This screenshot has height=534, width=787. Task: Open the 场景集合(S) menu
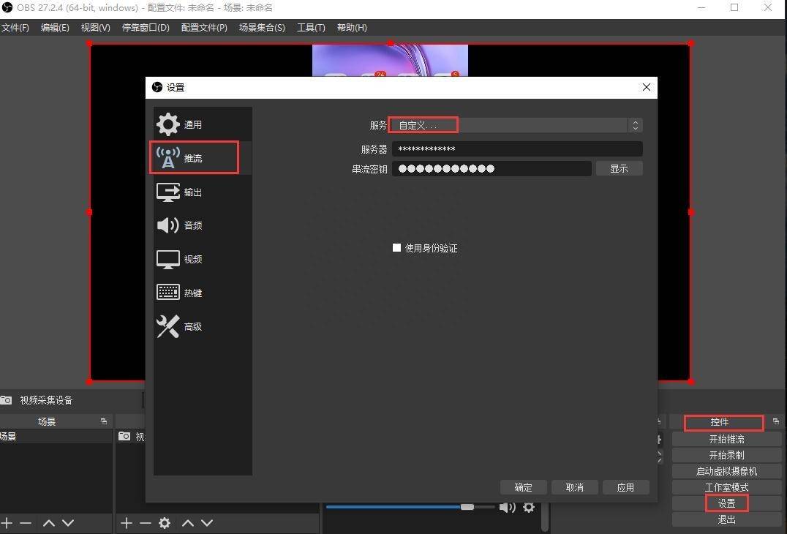pyautogui.click(x=262, y=28)
